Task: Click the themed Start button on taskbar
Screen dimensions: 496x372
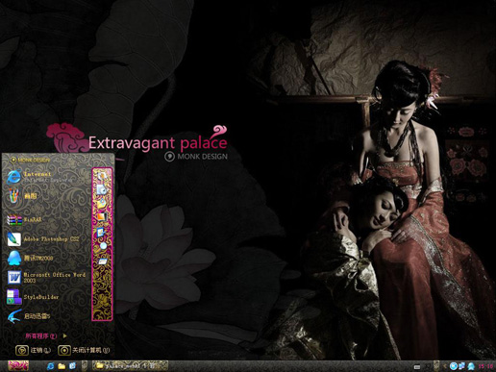Action: 18,365
